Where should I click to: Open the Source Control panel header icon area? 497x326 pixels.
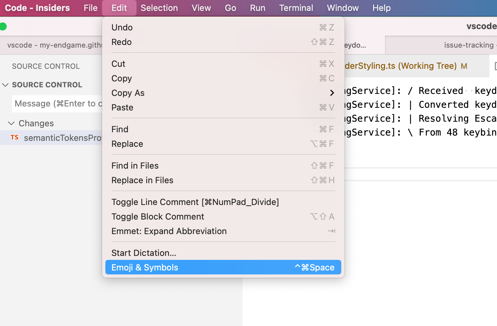(46, 66)
